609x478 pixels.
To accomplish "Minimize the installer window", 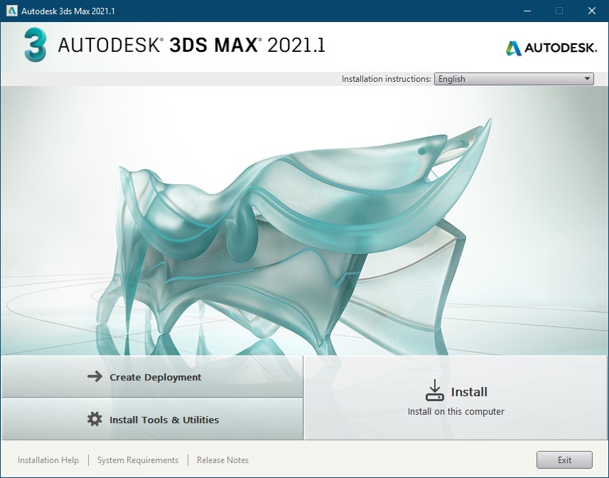I will (x=527, y=11).
